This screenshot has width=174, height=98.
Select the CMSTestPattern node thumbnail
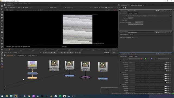click(32, 65)
